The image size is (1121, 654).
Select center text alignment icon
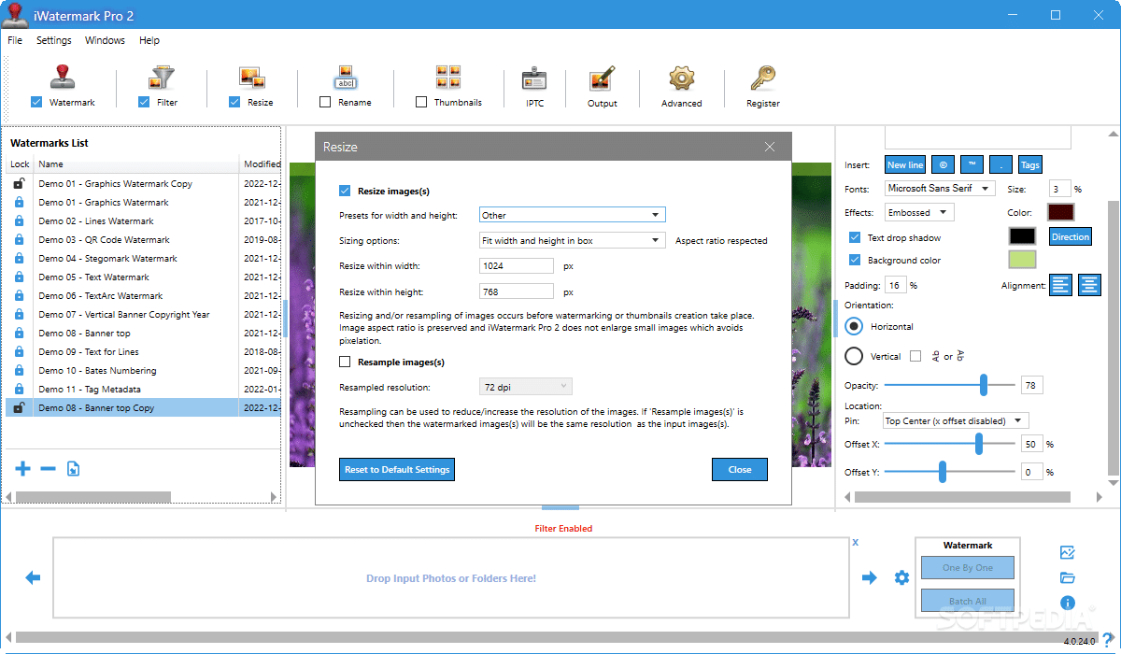pyautogui.click(x=1089, y=285)
